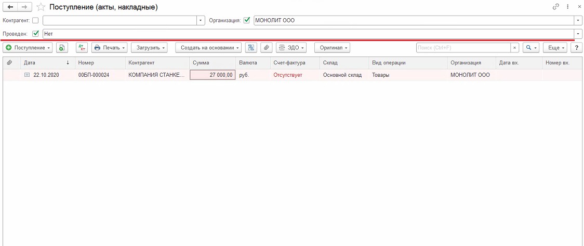This screenshot has width=584, height=246.
Task: Select the Основной склад cell
Action: coord(344,75)
